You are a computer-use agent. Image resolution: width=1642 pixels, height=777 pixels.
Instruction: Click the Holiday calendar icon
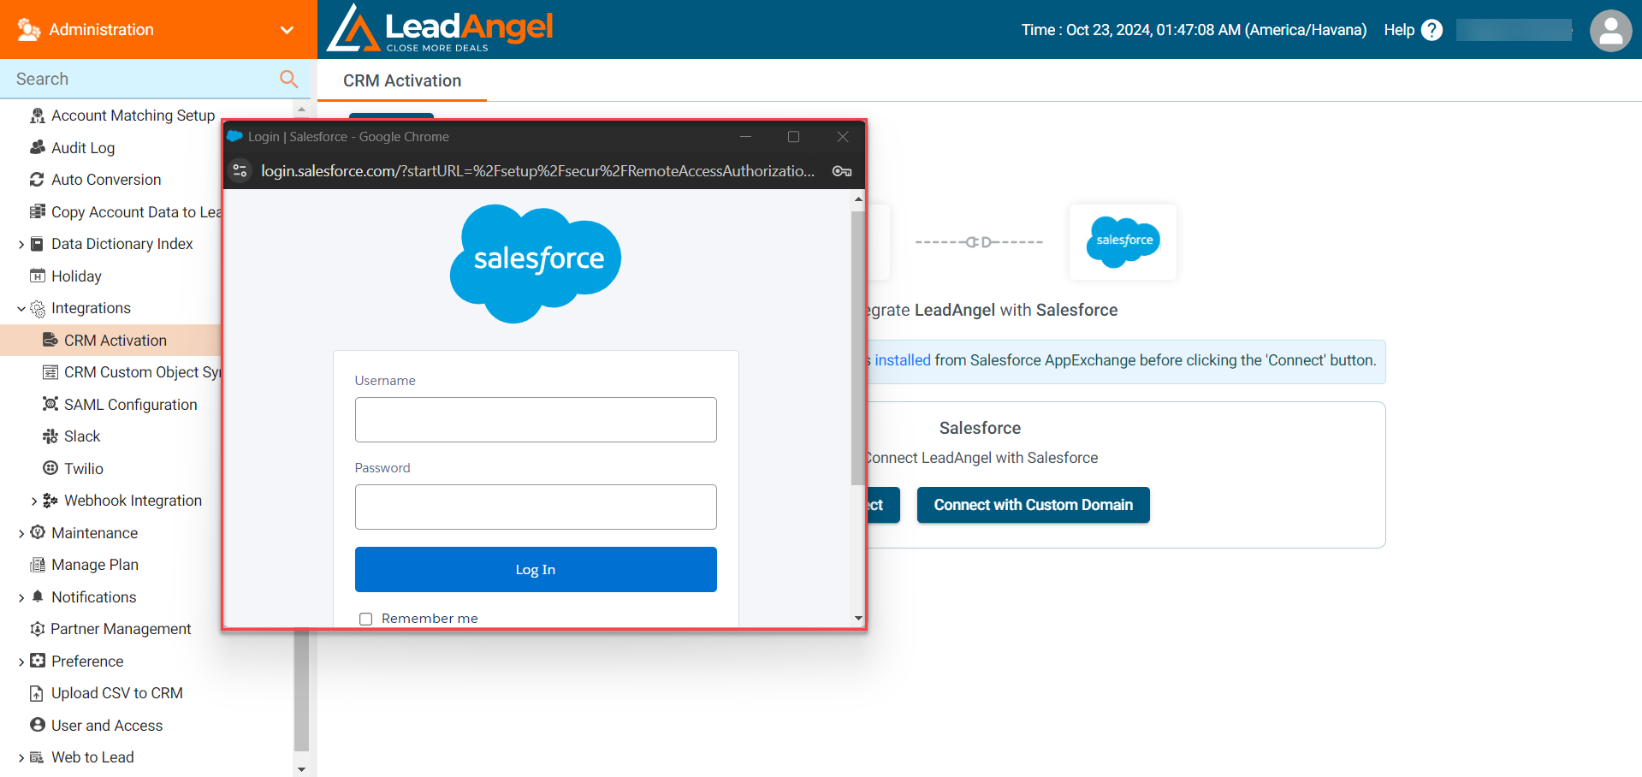pyautogui.click(x=38, y=276)
